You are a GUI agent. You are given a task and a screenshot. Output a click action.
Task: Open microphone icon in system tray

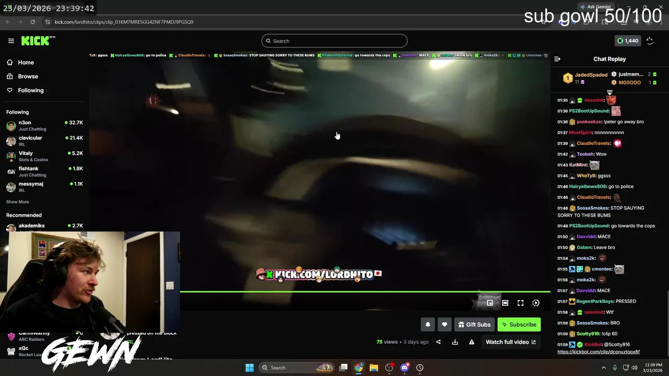616,368
